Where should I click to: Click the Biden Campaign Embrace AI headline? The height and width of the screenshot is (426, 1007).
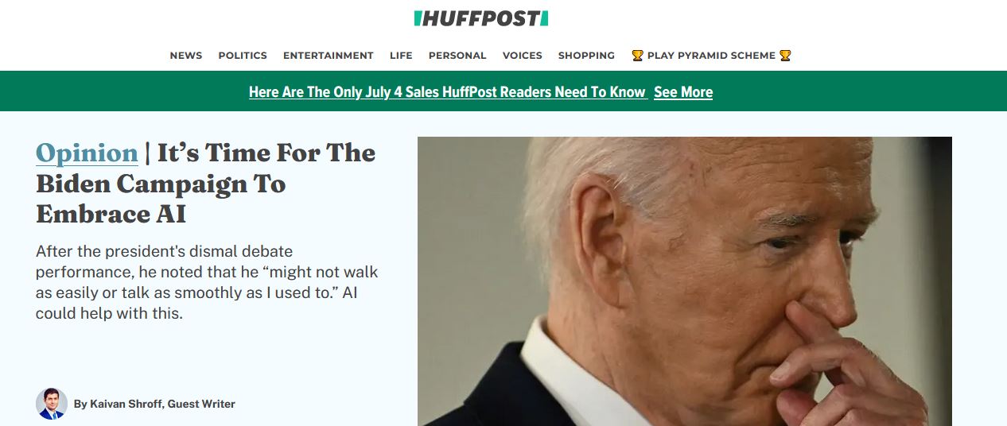coord(206,184)
